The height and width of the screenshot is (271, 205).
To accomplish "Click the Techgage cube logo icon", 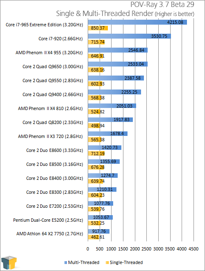I will click(9, 263).
